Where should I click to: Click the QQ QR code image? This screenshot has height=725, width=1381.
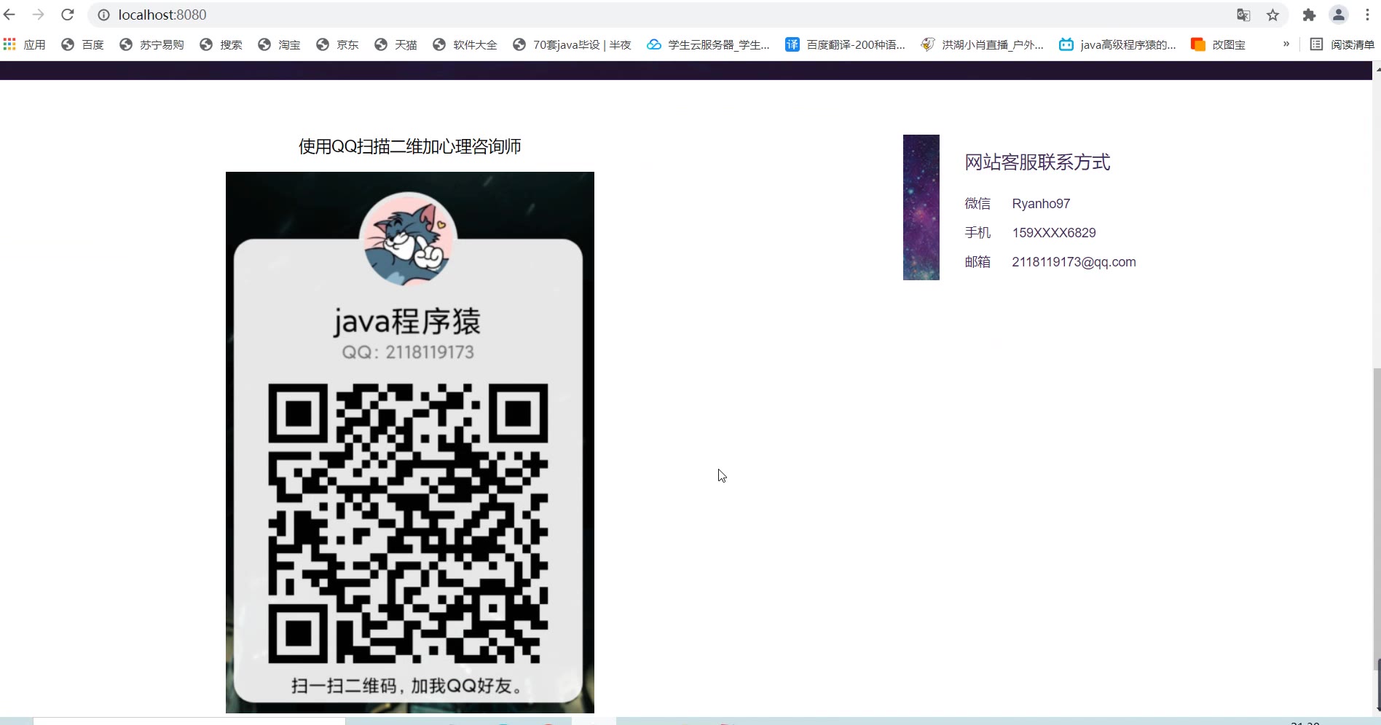pos(408,523)
